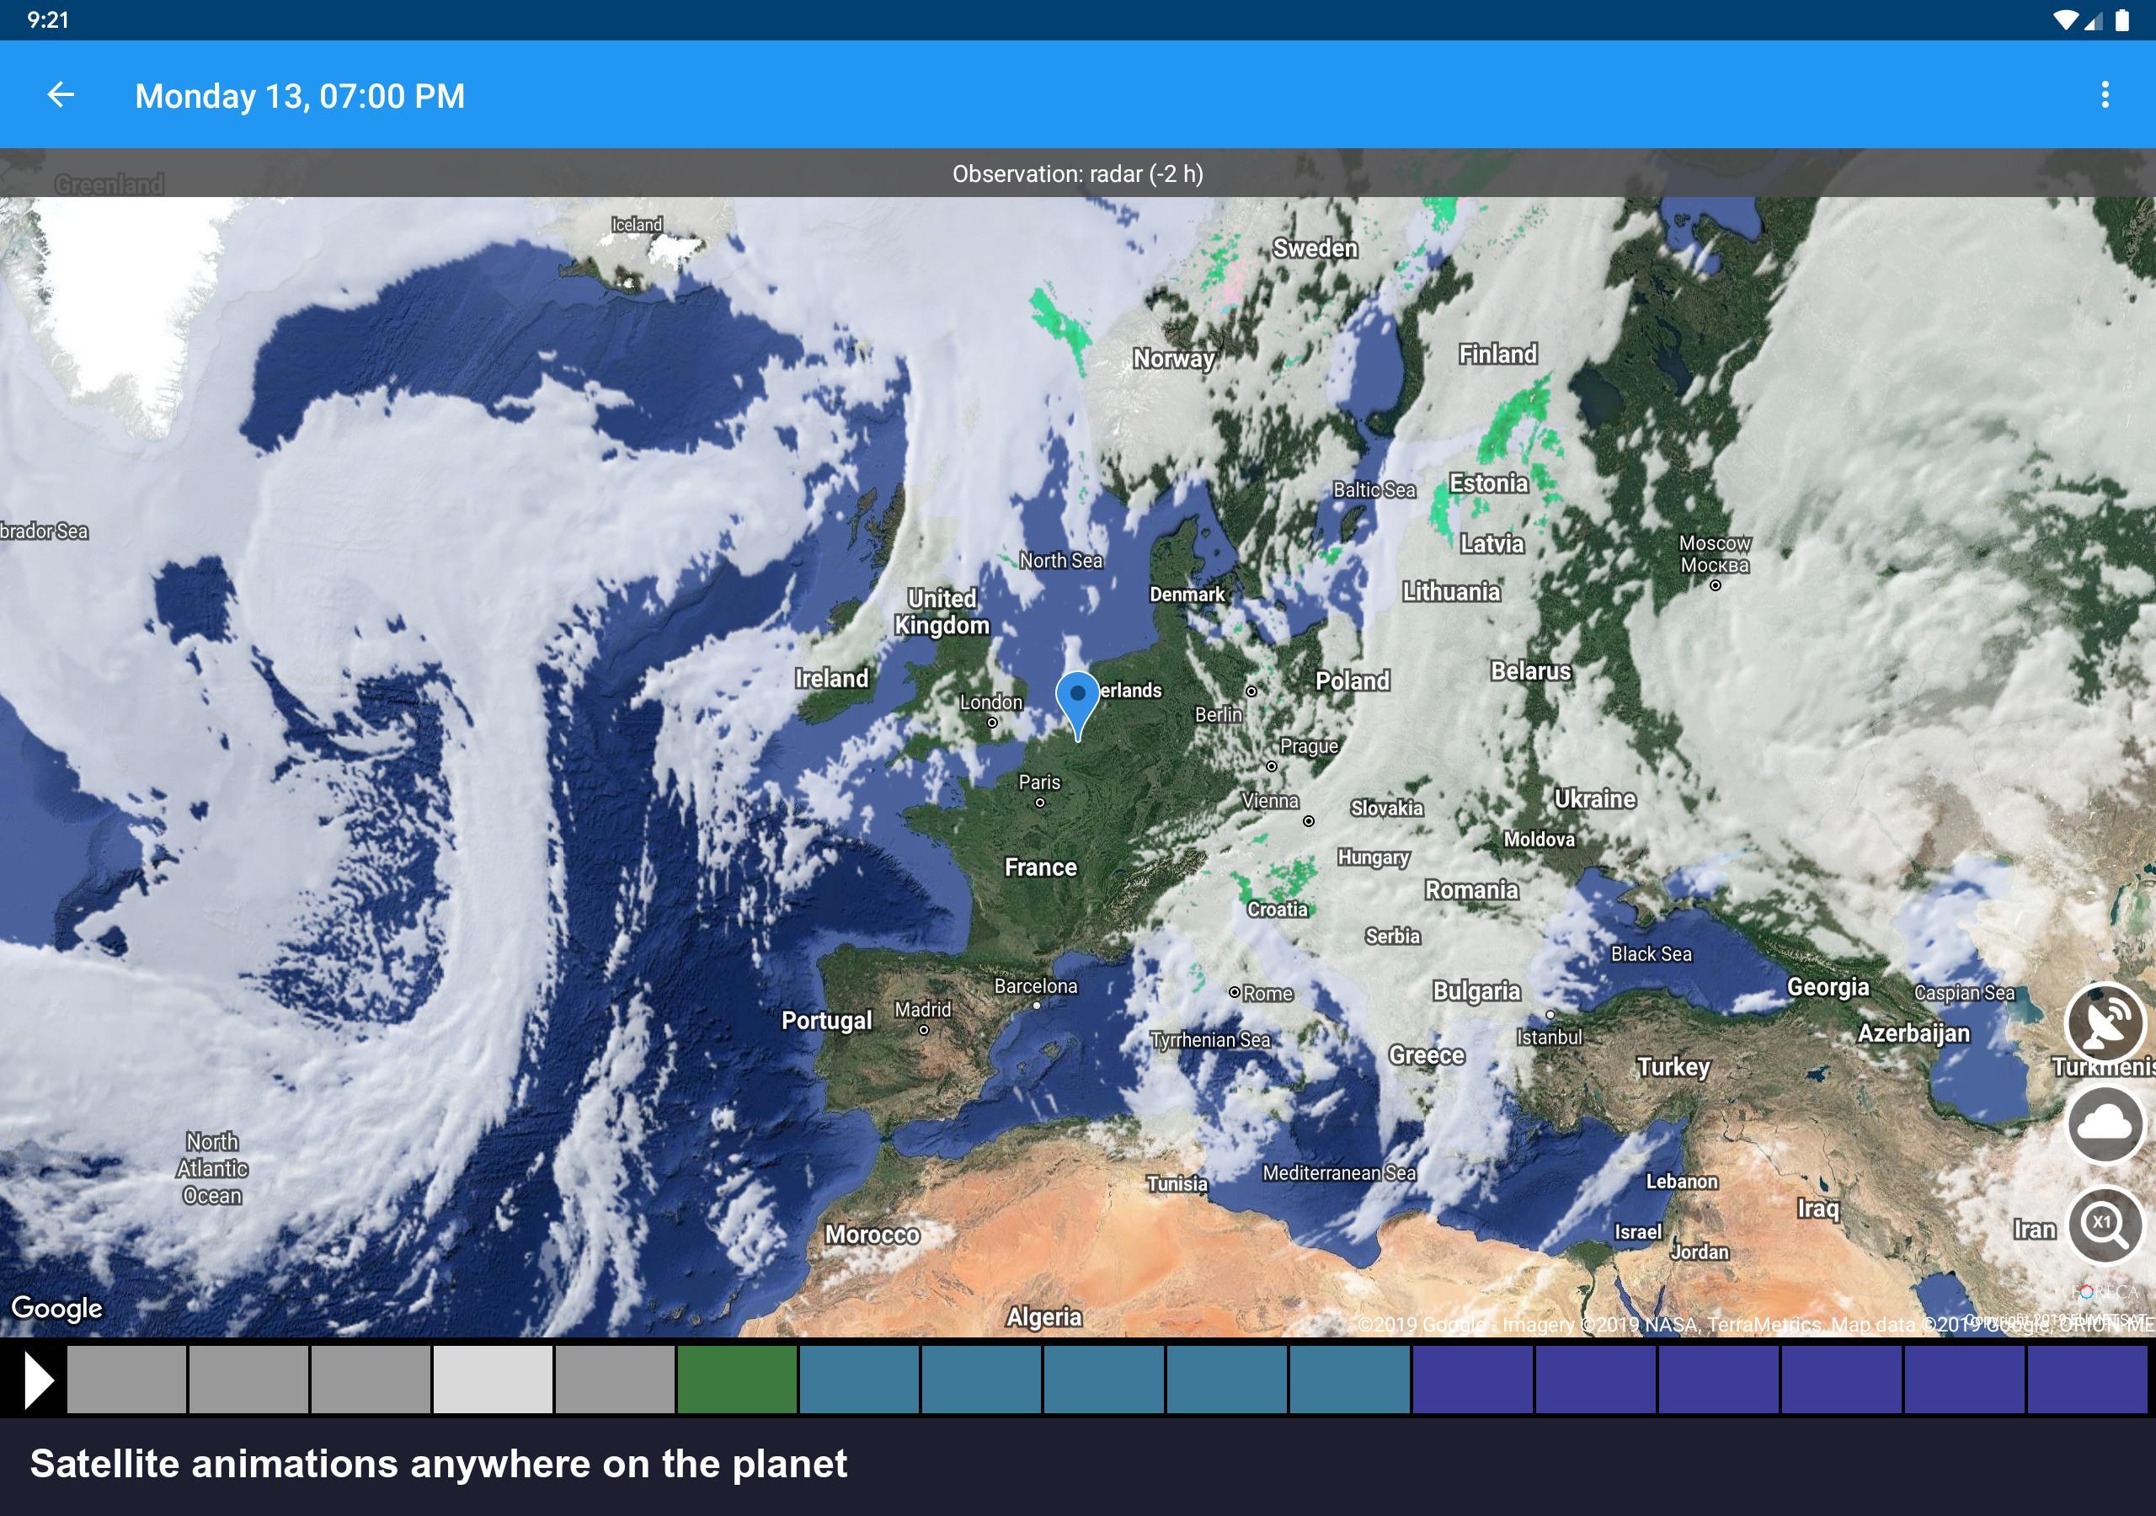
Task: Select the green timeline frame
Action: pyautogui.click(x=737, y=1379)
